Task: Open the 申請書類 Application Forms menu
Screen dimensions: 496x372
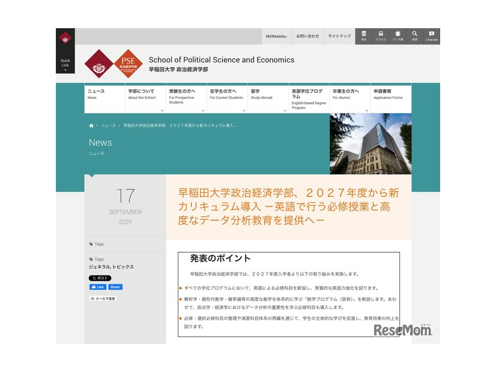Action: [391, 98]
